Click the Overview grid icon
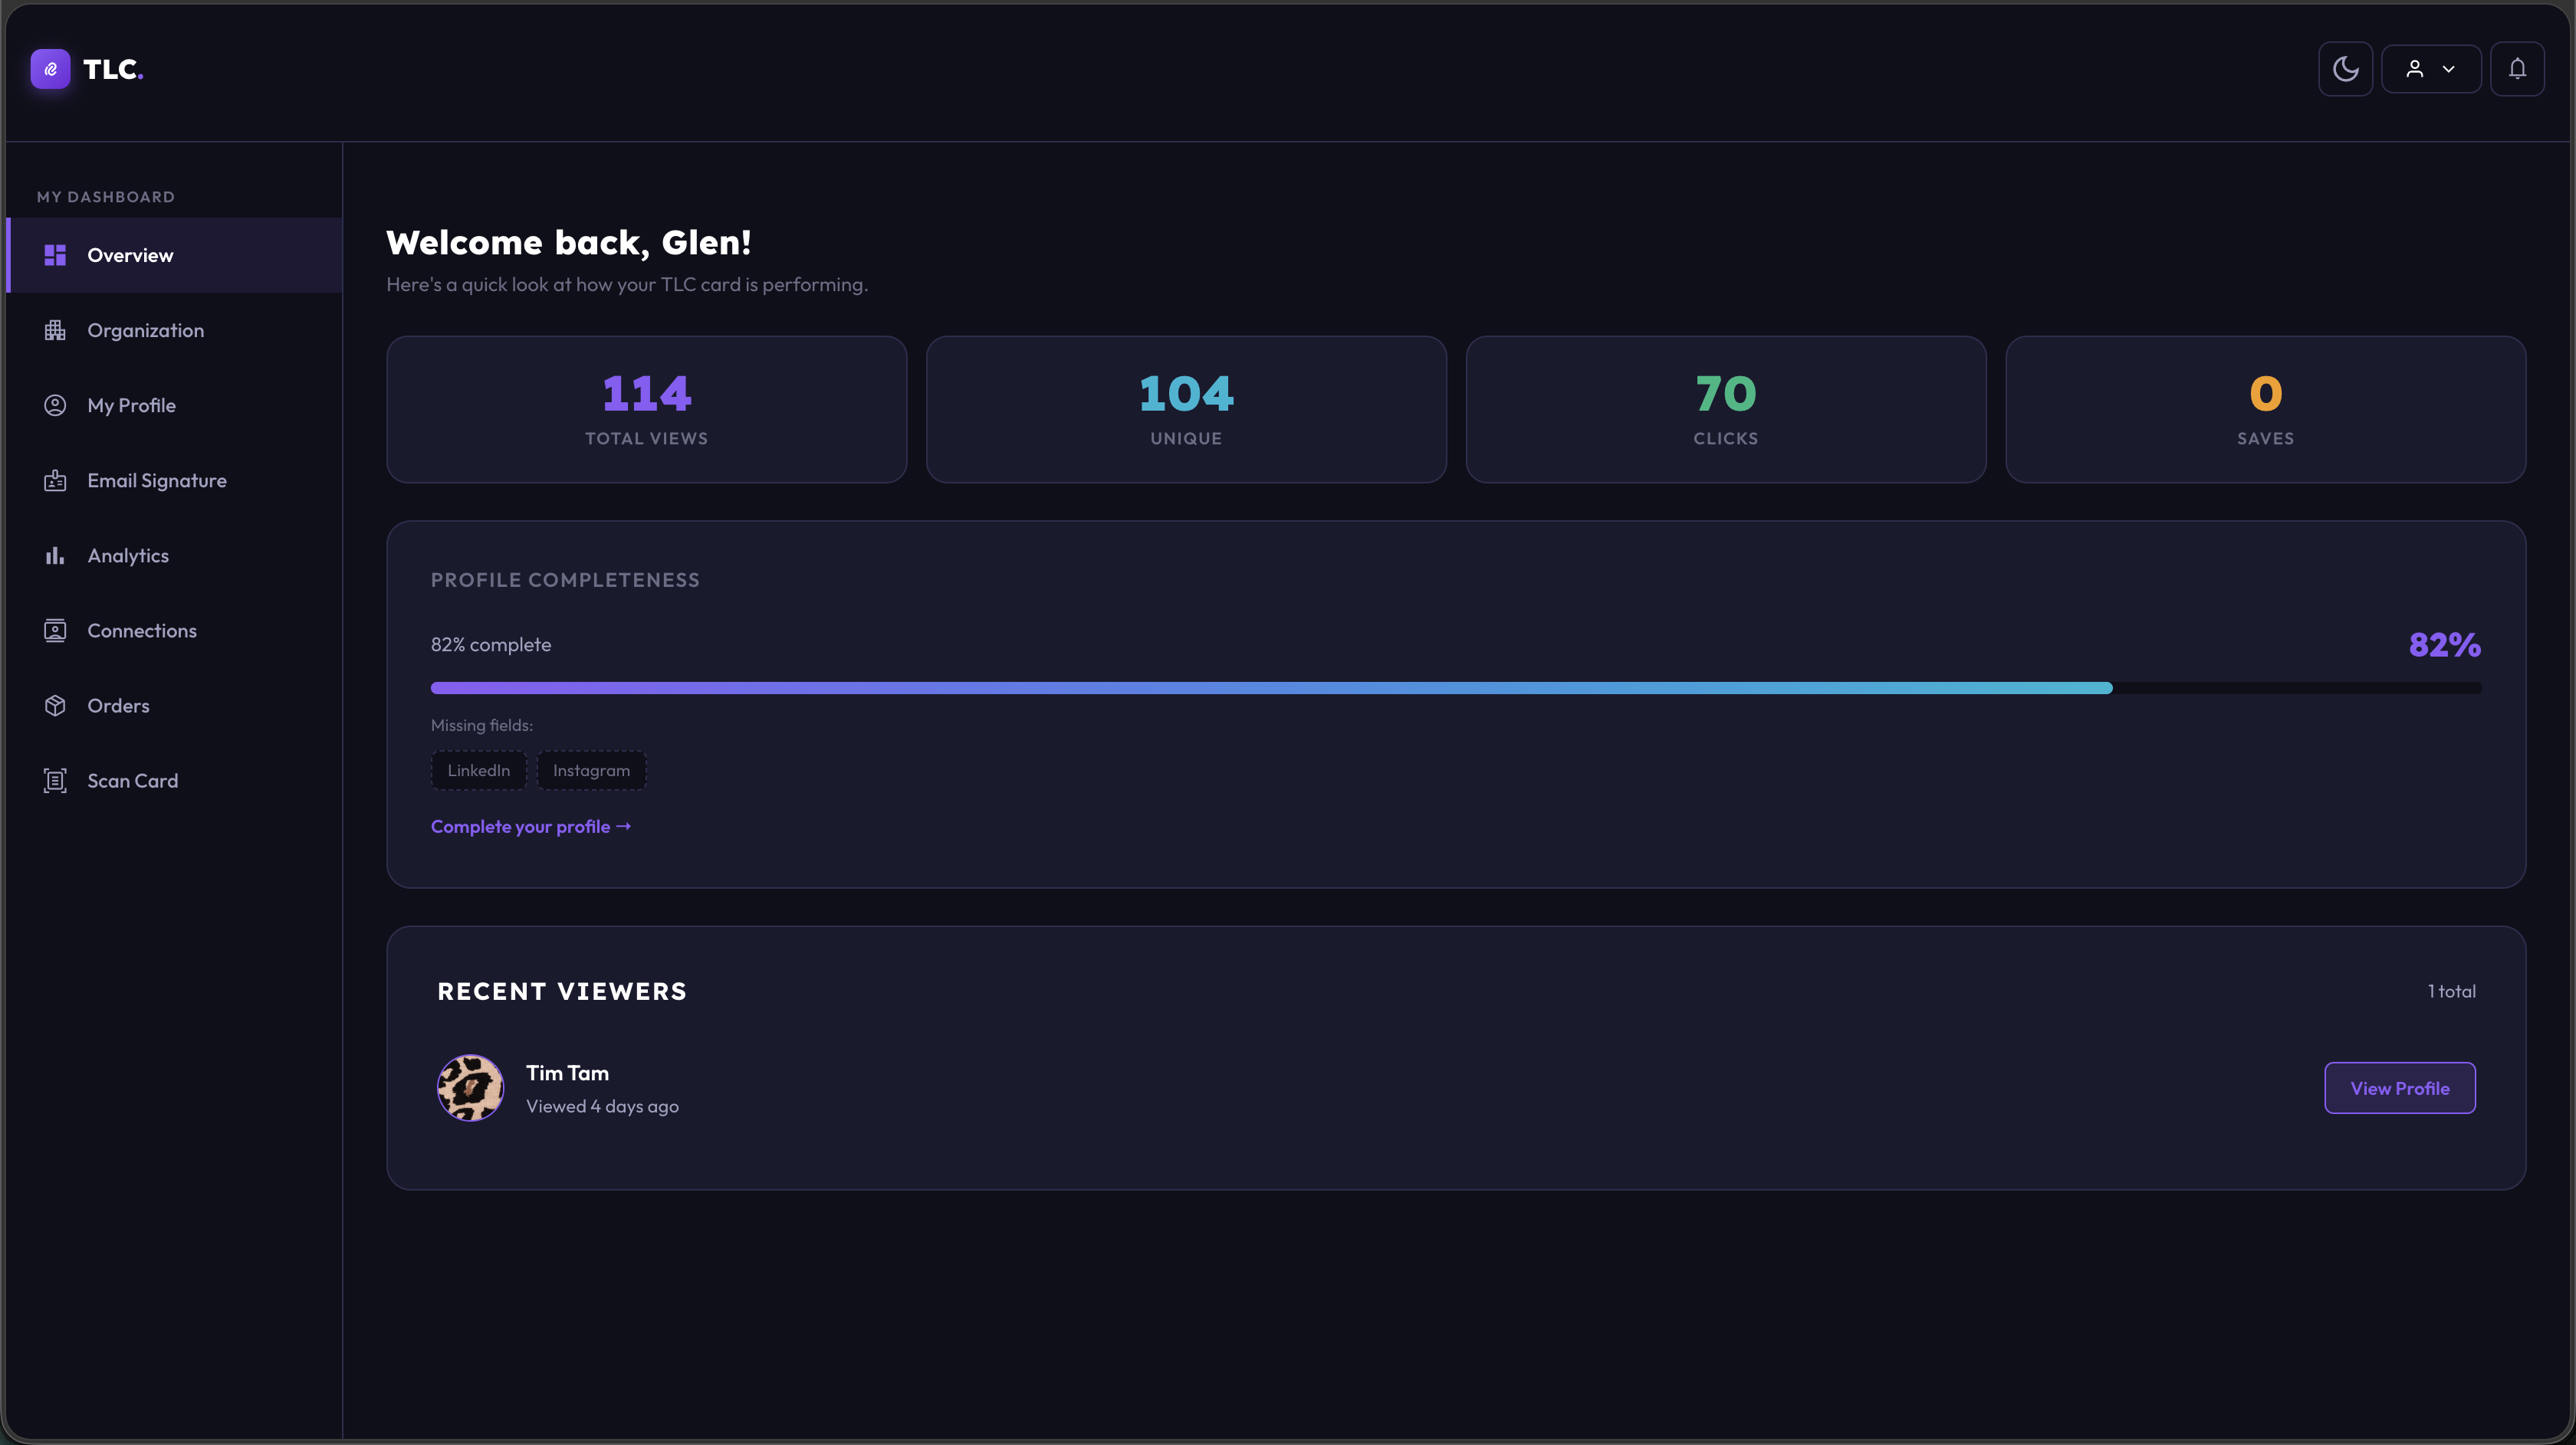 55,255
